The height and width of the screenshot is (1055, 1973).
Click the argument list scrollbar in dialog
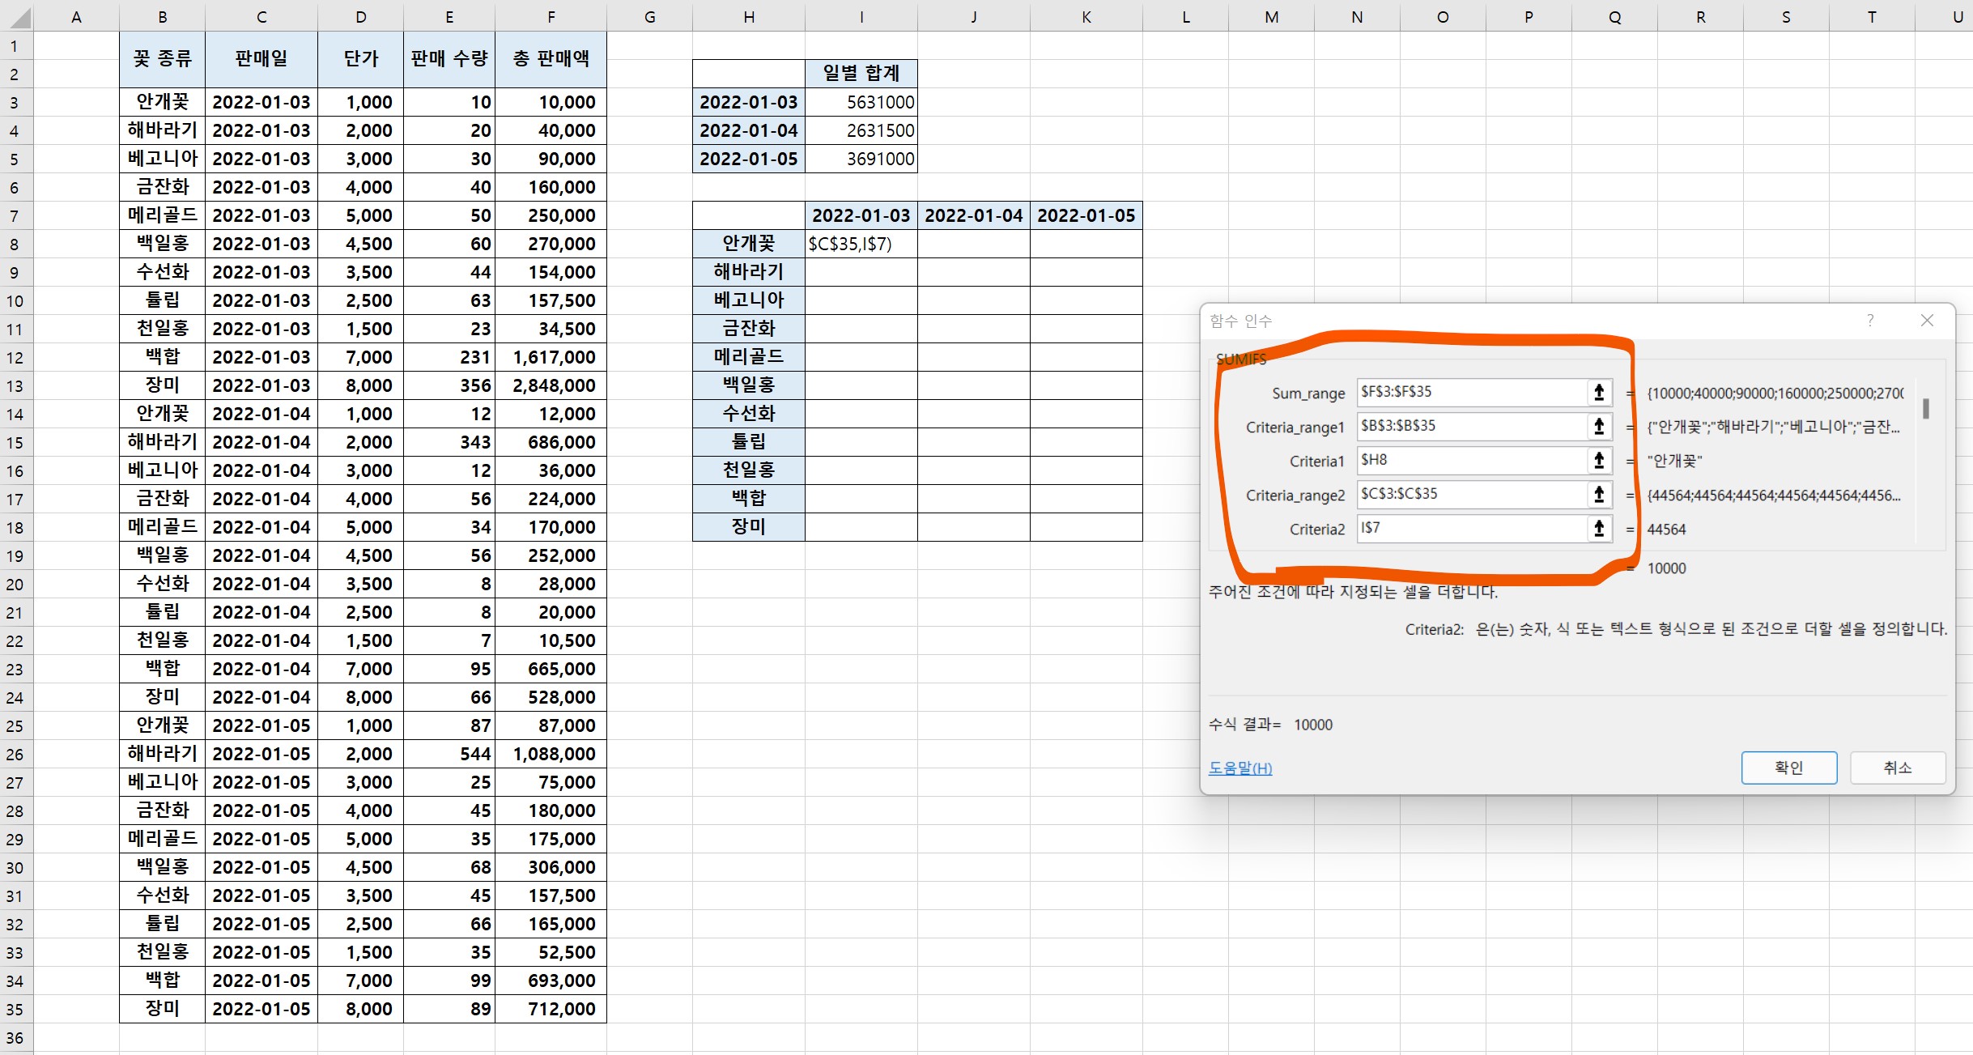click(x=1926, y=409)
